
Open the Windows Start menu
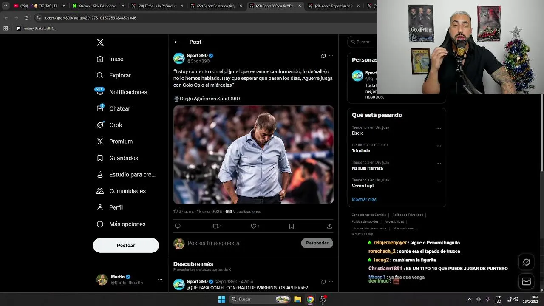coord(221,299)
